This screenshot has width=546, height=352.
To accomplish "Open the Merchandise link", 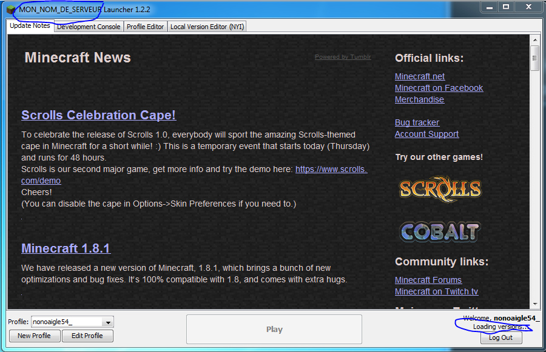I will pyautogui.click(x=419, y=99).
